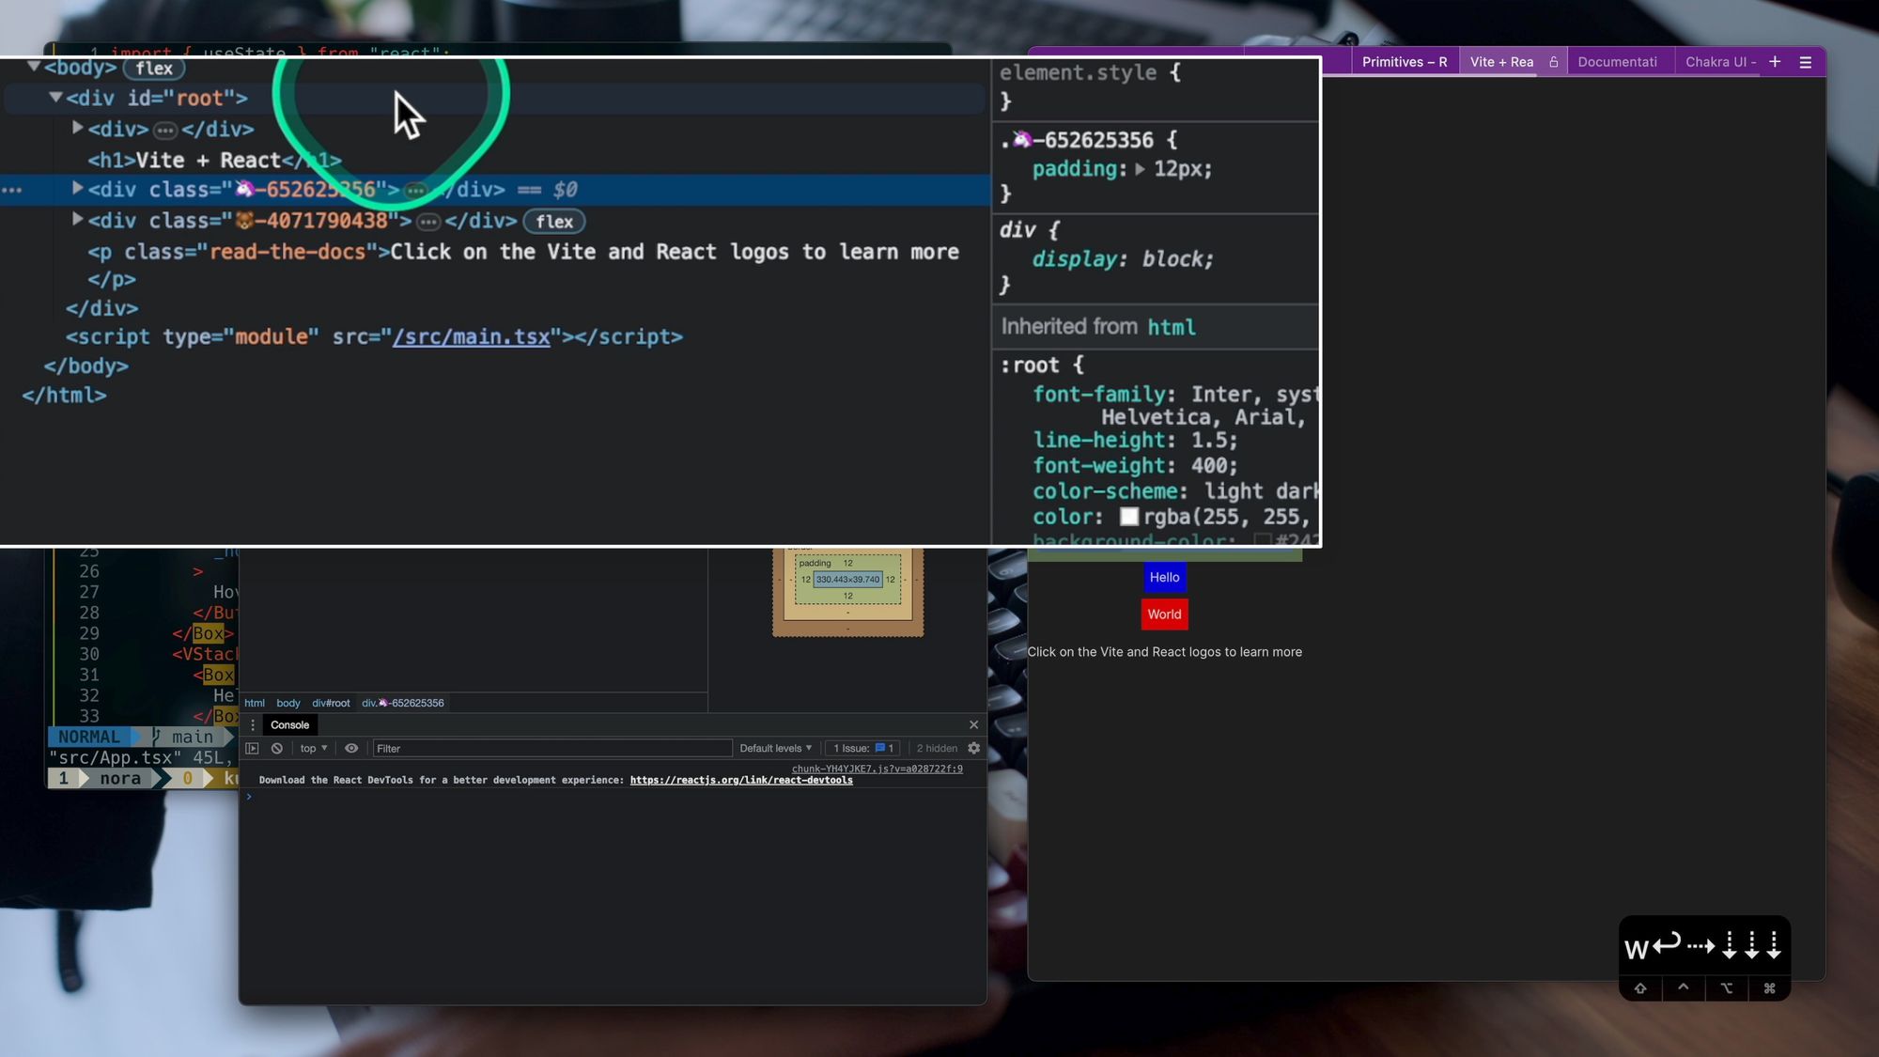Click the white color swatch in :root

[1129, 517]
